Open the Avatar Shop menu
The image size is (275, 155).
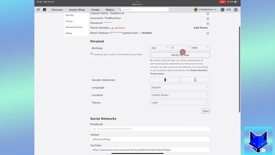tap(77, 9)
